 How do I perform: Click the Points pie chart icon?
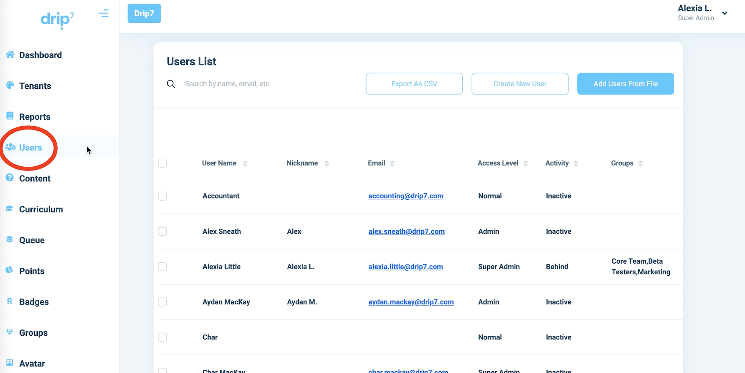point(9,270)
